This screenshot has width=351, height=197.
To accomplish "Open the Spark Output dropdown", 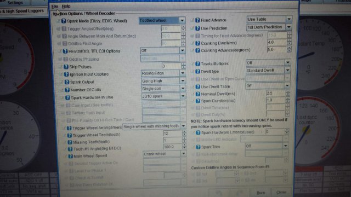I will pyautogui.click(x=183, y=81).
